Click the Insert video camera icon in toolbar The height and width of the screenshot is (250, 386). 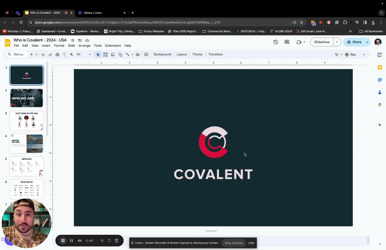point(138,55)
